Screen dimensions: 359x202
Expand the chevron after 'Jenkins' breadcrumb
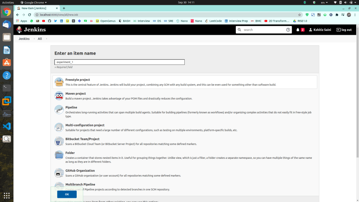(34, 39)
